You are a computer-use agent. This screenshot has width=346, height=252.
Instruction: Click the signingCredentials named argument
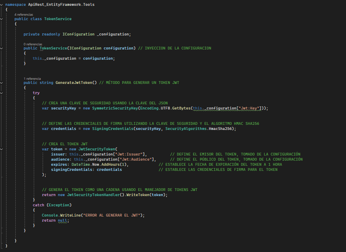tap(72, 169)
